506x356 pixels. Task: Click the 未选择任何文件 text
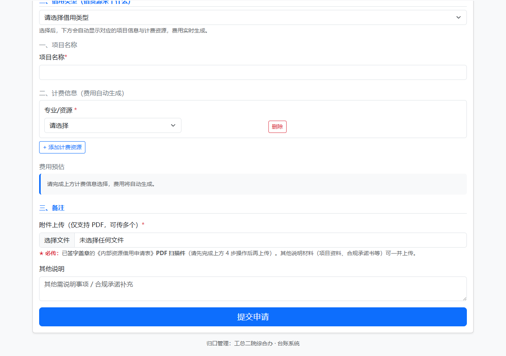point(102,240)
